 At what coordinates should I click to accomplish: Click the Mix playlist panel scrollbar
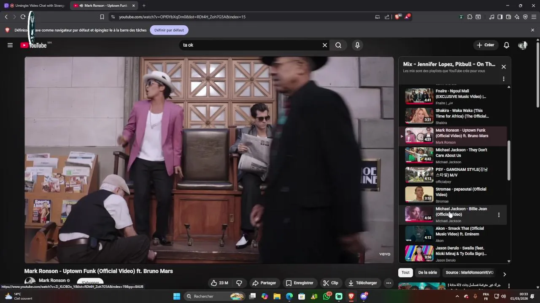[509, 161]
